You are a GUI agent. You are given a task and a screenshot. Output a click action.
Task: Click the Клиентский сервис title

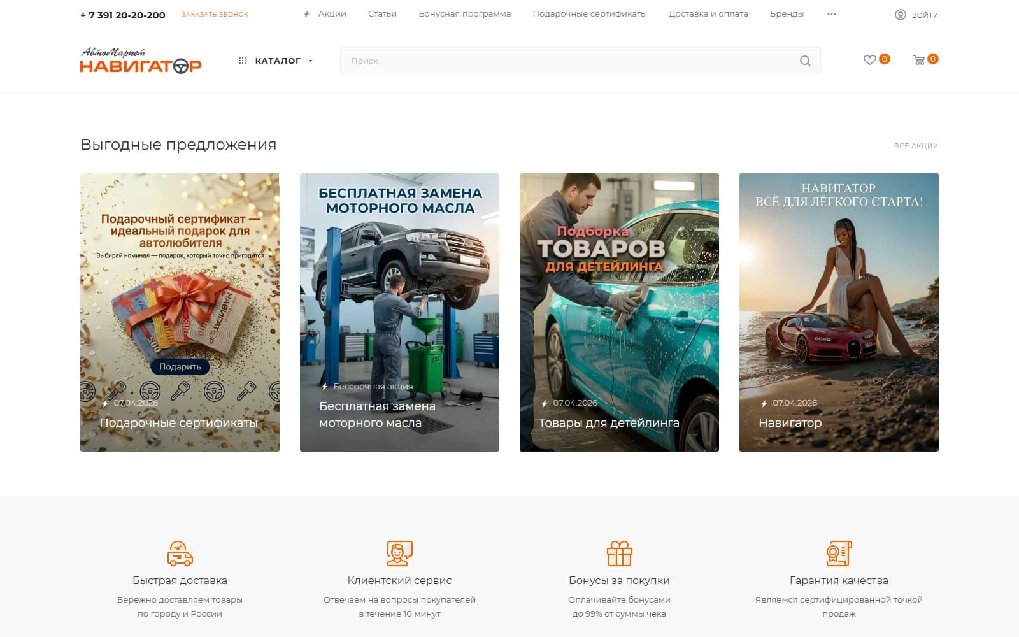[x=399, y=580]
